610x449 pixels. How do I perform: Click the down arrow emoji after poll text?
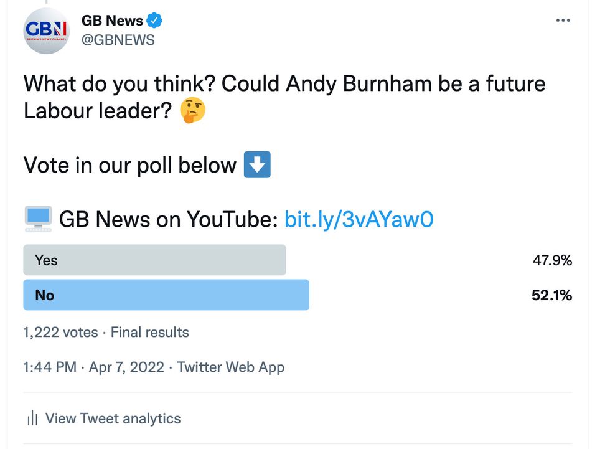[256, 164]
